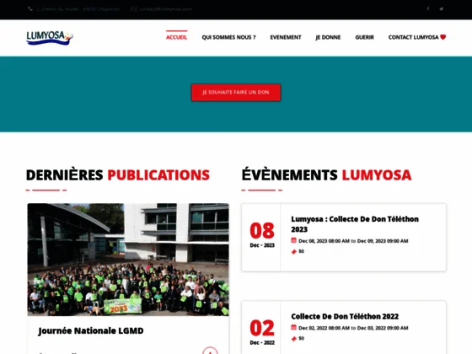
Task: Click the Téléthon 2022 date range text
Action: click(353, 328)
